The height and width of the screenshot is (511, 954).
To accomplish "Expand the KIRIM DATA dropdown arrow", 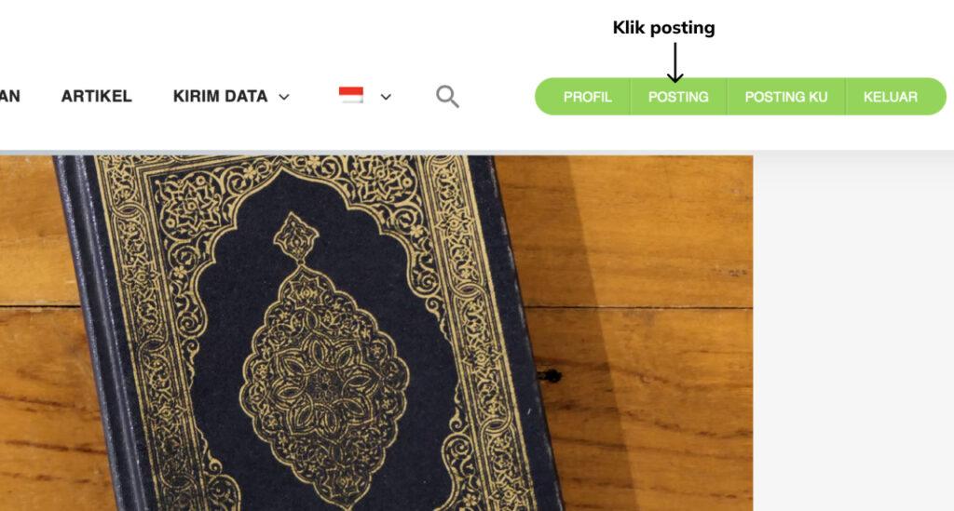I will 284,97.
